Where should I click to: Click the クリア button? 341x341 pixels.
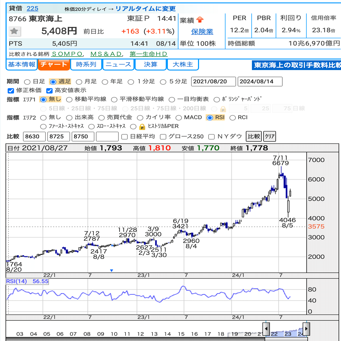[x=270, y=136]
